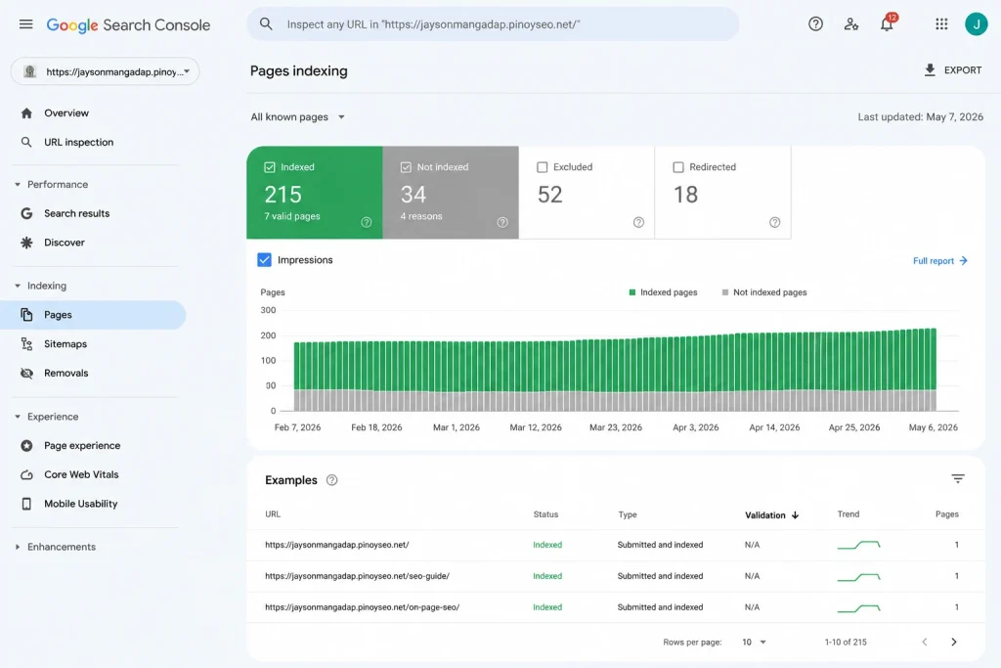Click the EXPORT button

point(952,70)
